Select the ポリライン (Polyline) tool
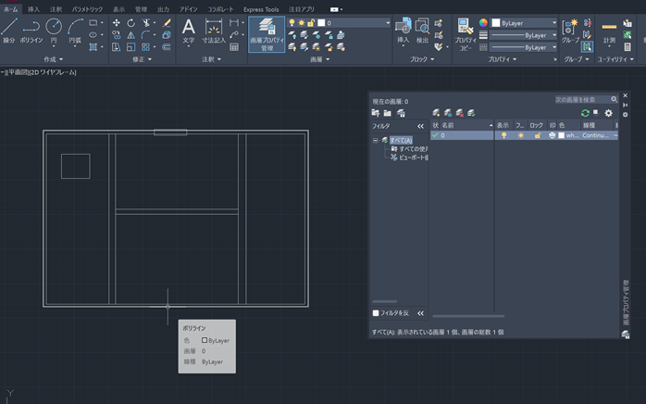Image resolution: width=646 pixels, height=404 pixels. 31,30
